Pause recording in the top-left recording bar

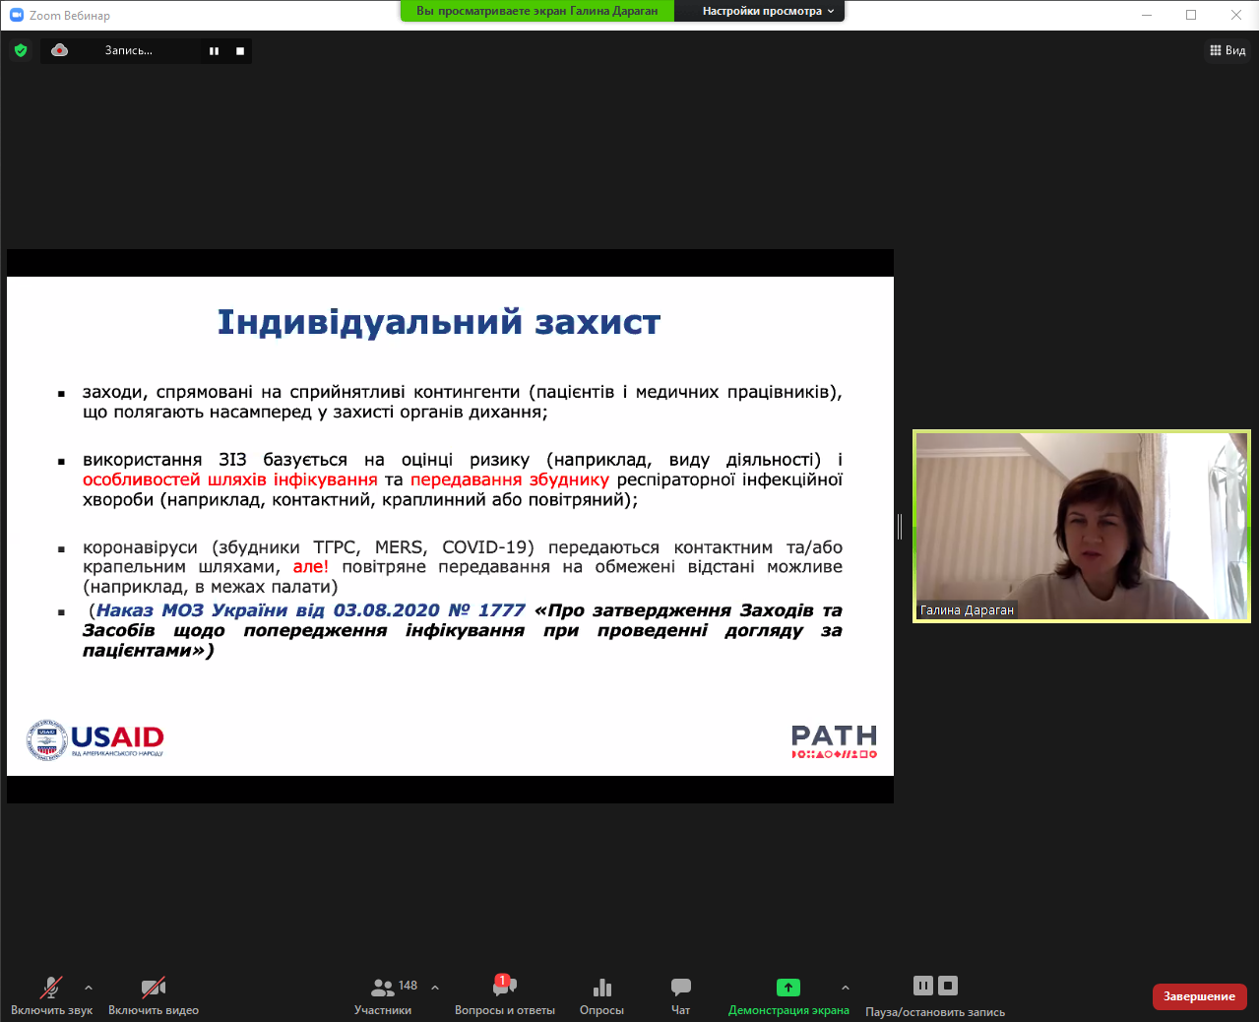click(x=214, y=51)
